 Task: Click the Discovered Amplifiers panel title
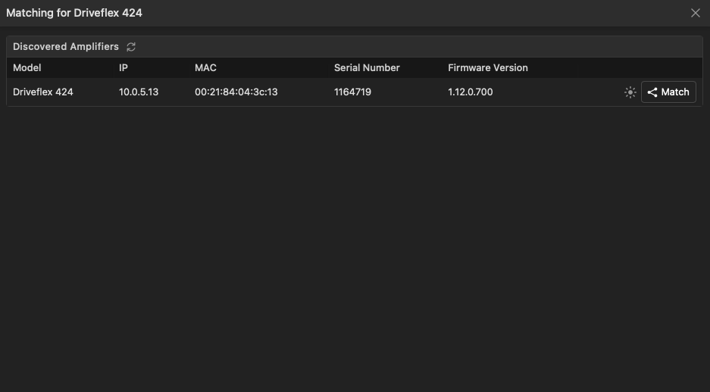pos(66,47)
